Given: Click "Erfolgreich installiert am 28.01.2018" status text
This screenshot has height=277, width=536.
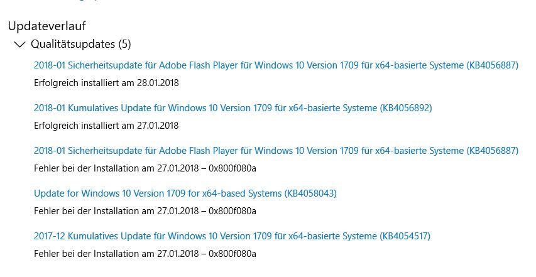Looking at the screenshot, I should tap(106, 82).
